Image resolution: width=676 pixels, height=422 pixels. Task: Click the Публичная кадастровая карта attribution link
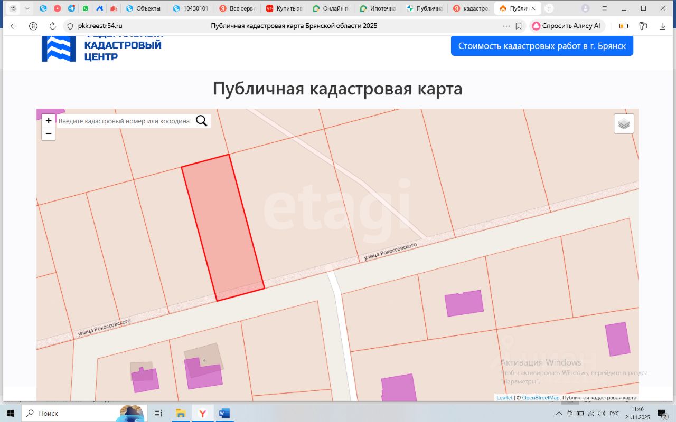pyautogui.click(x=599, y=398)
